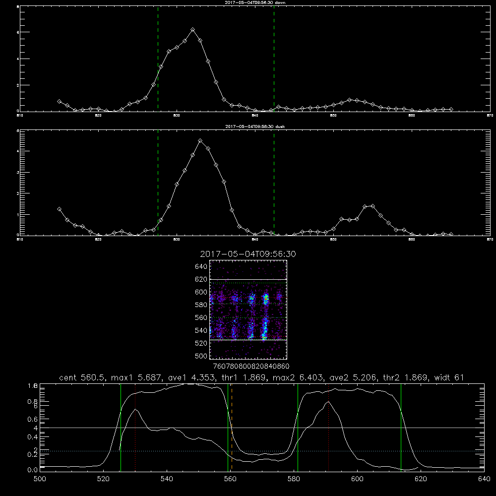Click the lower white boundary line in spectral image
The image size is (496, 496).
pos(248,340)
